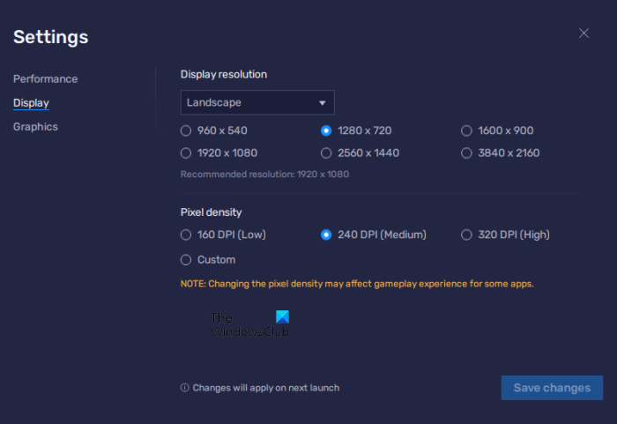Choose 1920 x 1080 resolution

[186, 152]
